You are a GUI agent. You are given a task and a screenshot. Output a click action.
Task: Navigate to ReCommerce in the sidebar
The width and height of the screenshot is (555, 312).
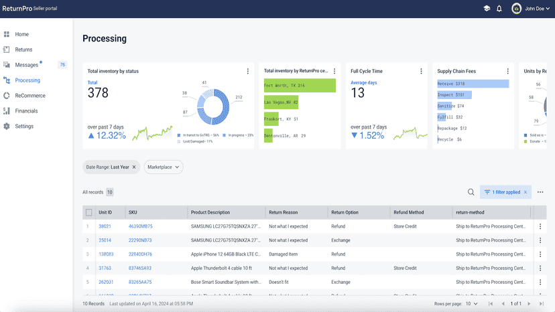(30, 96)
